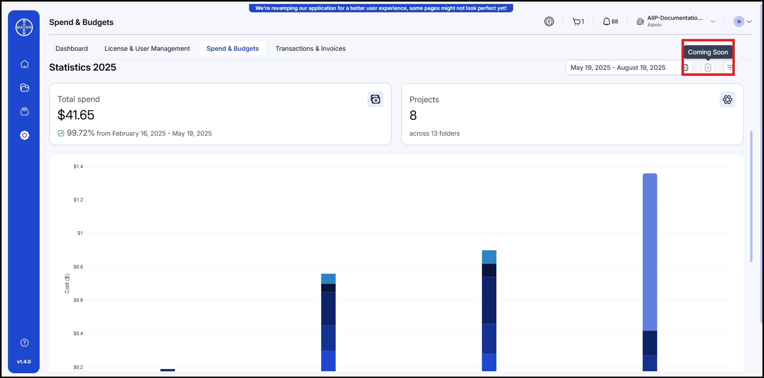Open the help question mark icon
The image size is (764, 378).
(25, 343)
